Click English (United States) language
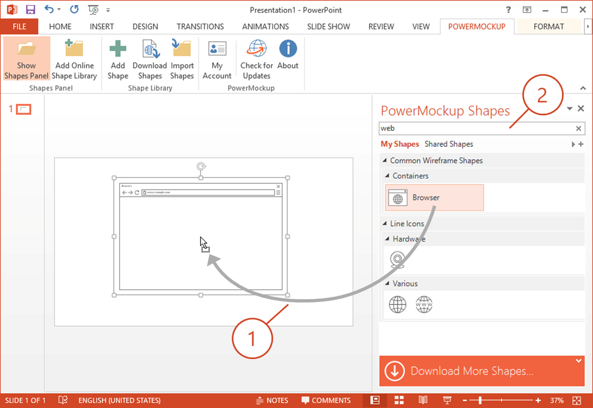 tap(120, 400)
